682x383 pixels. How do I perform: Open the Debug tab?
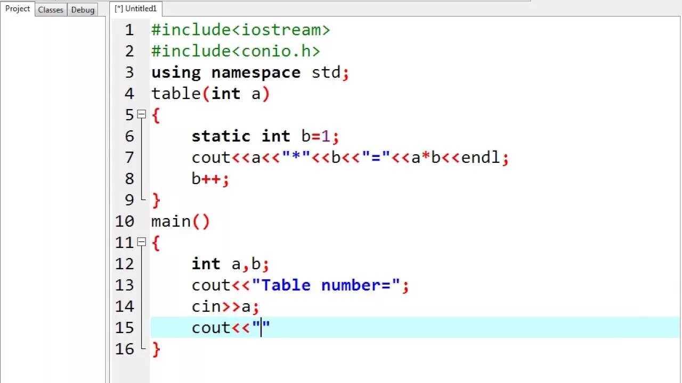(83, 10)
